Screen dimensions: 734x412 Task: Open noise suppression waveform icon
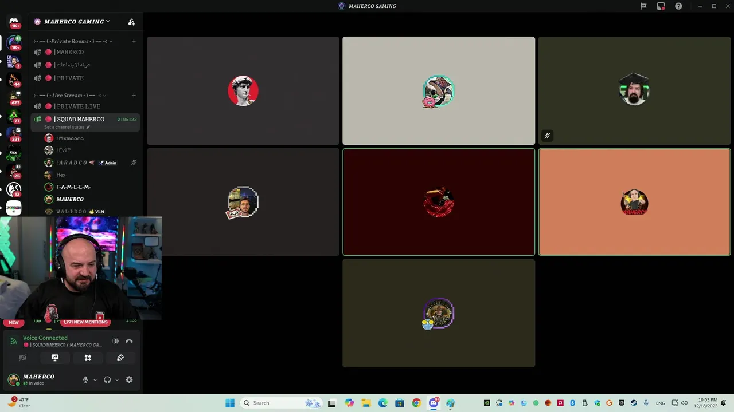click(115, 341)
